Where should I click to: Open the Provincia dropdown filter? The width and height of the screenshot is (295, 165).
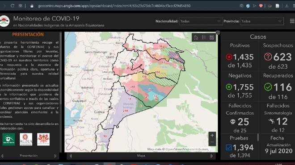click(261, 21)
